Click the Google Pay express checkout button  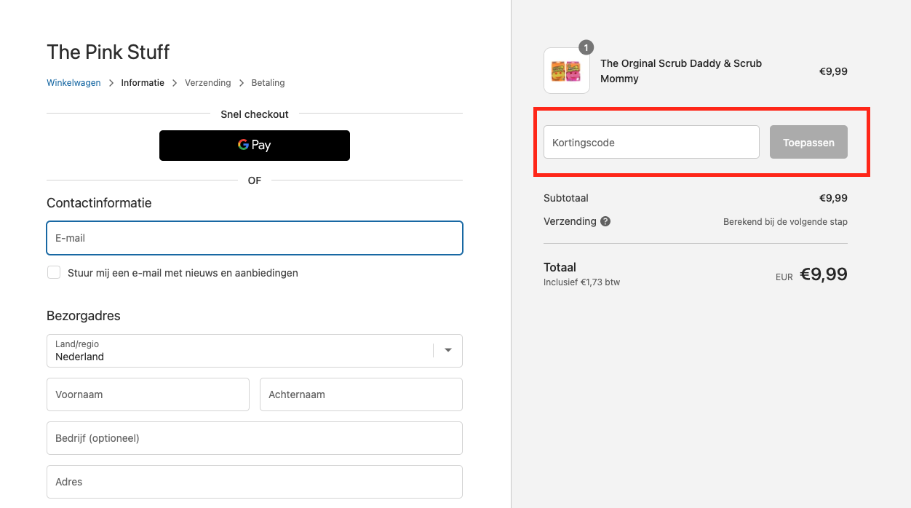point(255,146)
